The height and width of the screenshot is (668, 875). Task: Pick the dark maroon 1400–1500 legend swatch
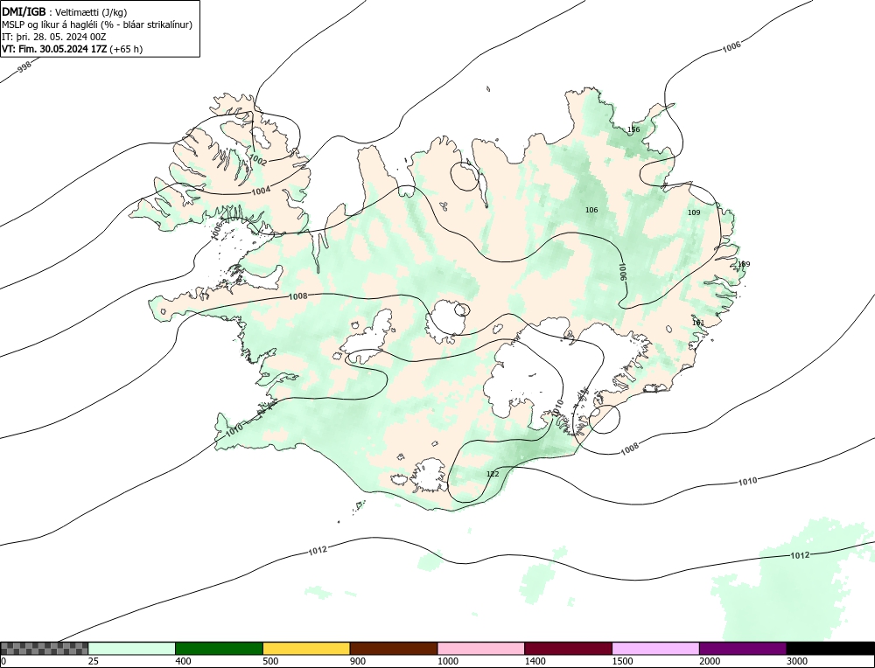pos(568,648)
